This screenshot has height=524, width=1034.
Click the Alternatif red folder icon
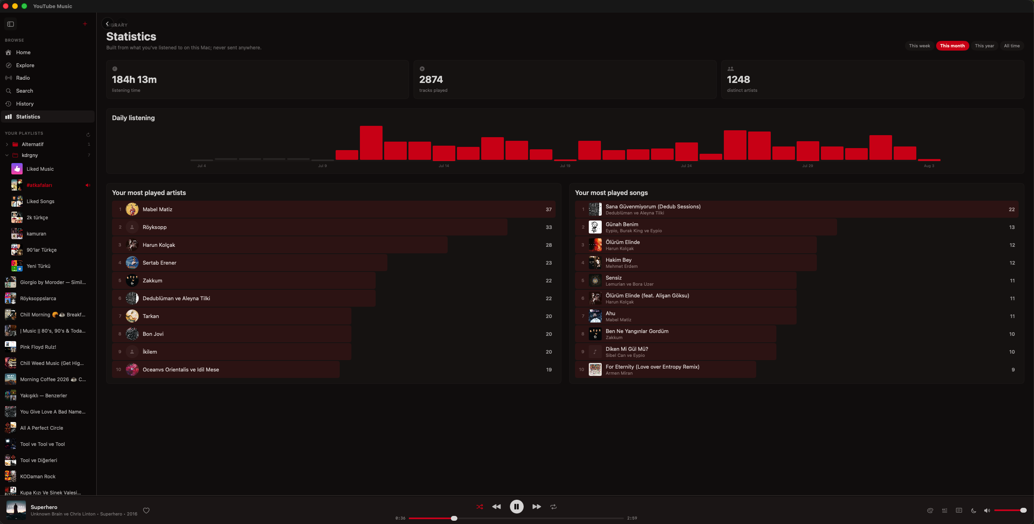(15, 144)
